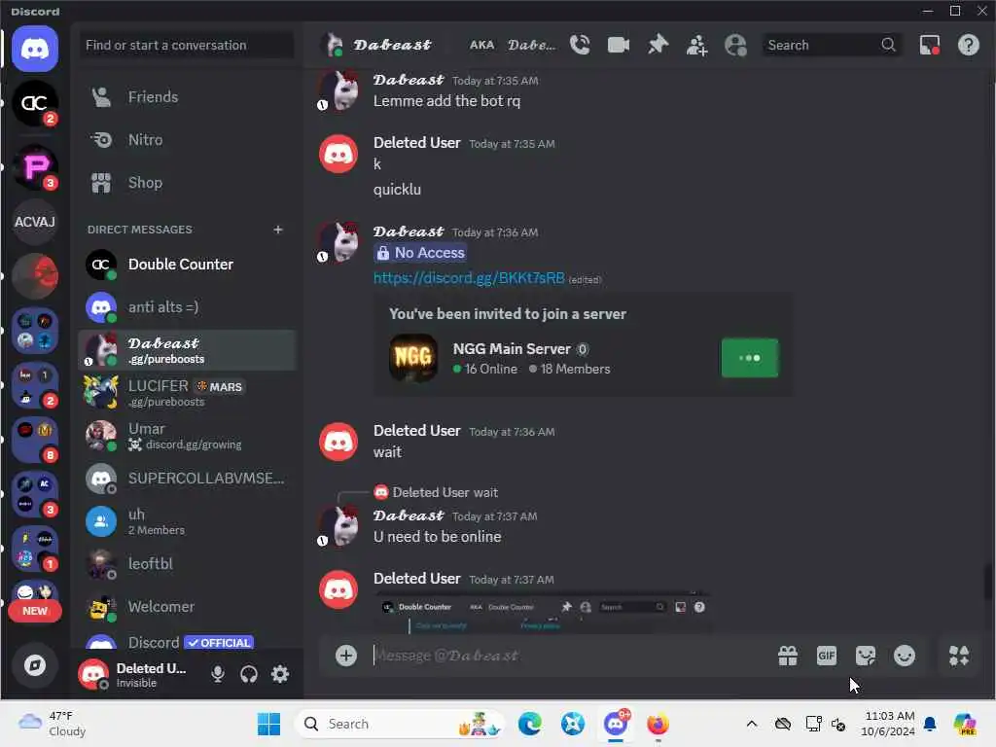Show hidden system tray icons

[752, 724]
